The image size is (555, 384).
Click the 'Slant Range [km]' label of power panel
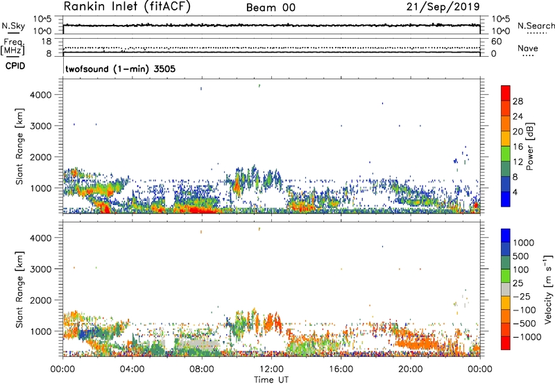(x=19, y=146)
